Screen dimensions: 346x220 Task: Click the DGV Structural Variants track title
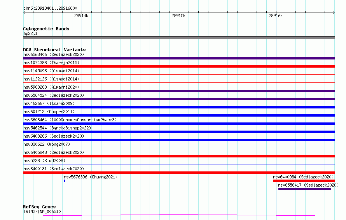(54, 50)
